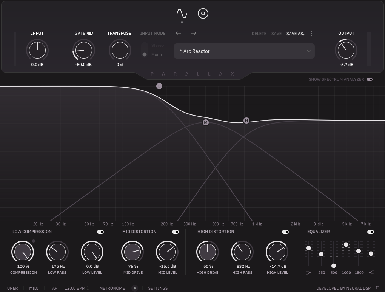Click the 0.0 dB input value
Viewport: 385px width, 292px height.
(37, 65)
